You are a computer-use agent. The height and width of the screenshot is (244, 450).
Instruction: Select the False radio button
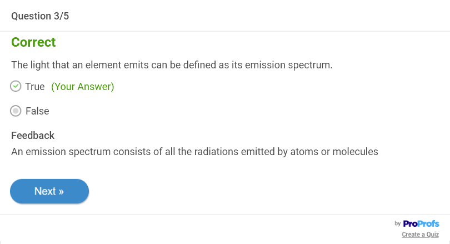(x=16, y=111)
